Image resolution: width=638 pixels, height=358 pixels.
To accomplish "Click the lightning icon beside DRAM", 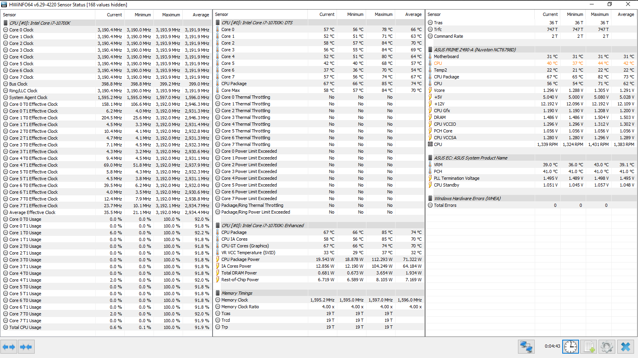I will pos(430,117).
